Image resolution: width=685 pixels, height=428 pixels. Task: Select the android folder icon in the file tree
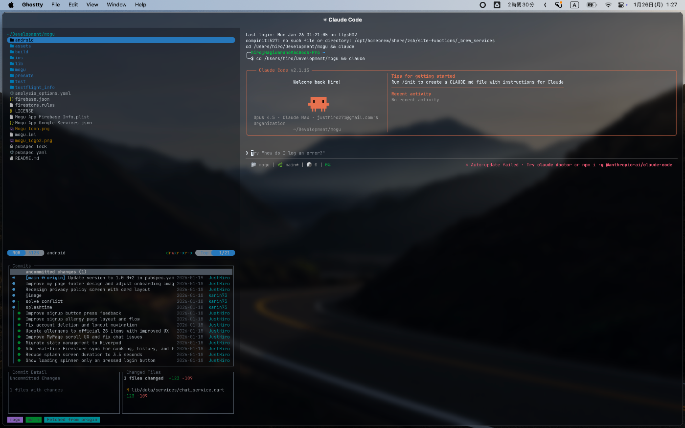coord(12,40)
